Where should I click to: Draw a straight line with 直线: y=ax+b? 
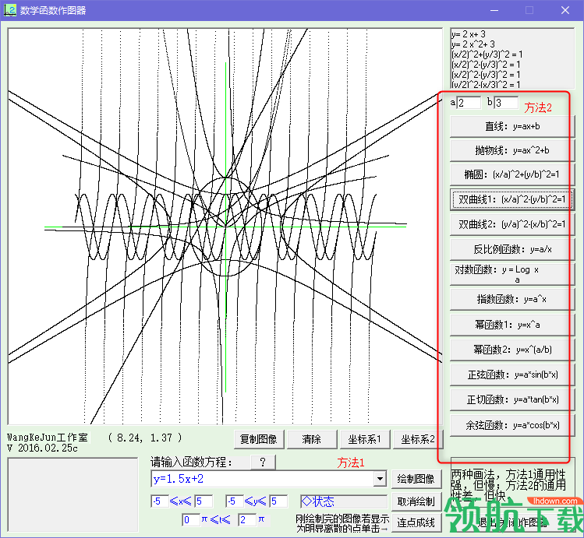[512, 126]
